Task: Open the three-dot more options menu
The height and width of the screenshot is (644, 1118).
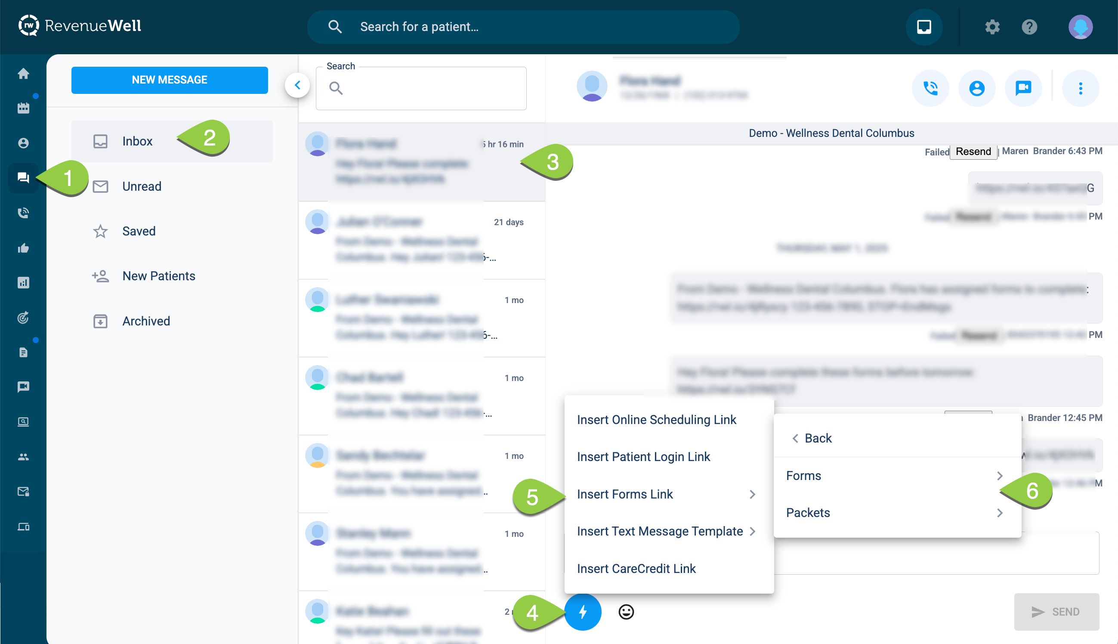Action: pos(1080,88)
